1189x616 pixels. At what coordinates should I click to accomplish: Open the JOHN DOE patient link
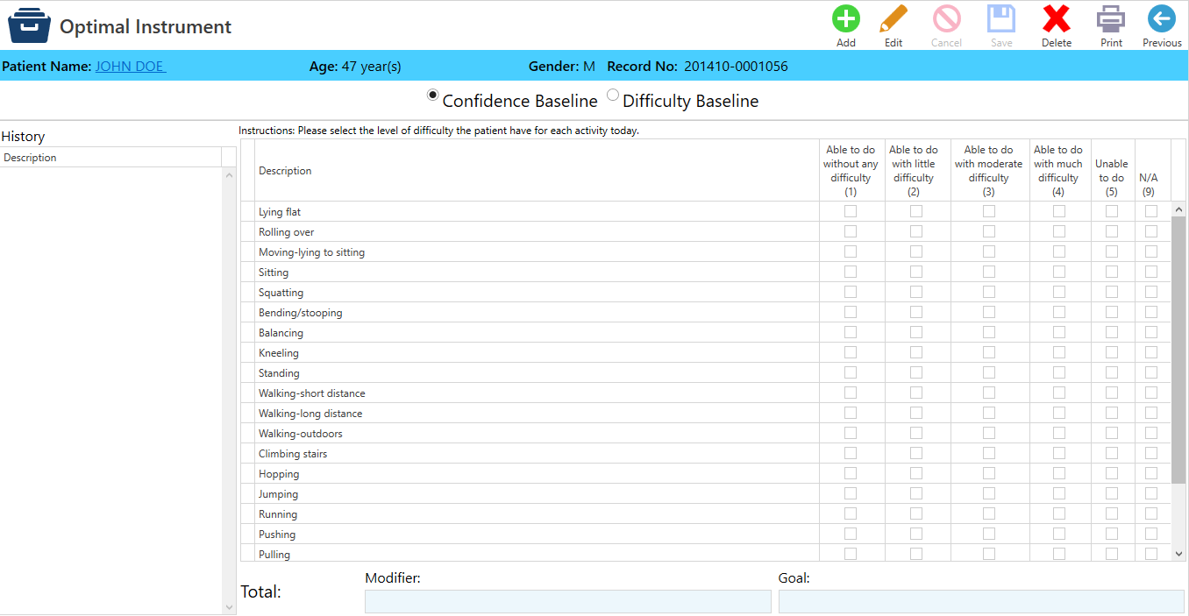click(129, 66)
